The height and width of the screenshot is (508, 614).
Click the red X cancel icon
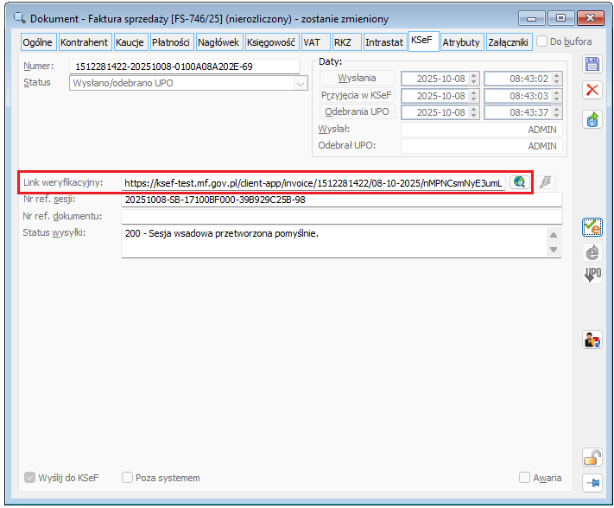(592, 90)
